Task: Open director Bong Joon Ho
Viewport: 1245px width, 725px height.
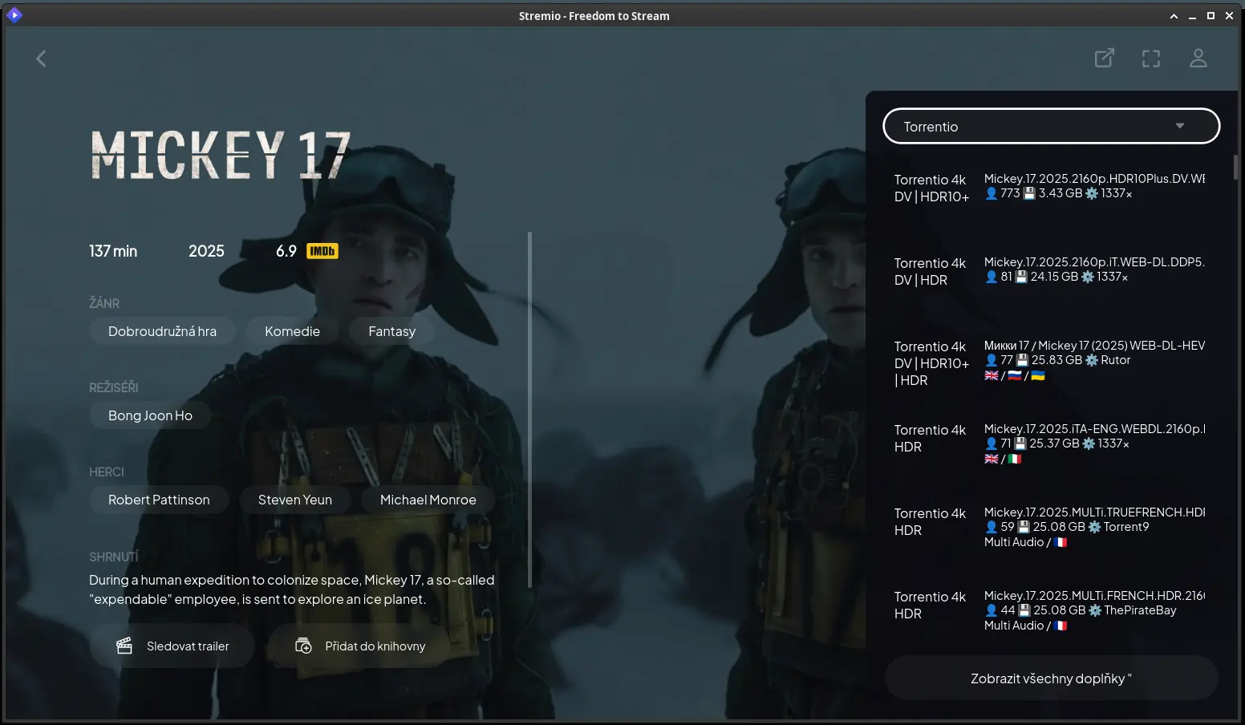Action: (150, 415)
